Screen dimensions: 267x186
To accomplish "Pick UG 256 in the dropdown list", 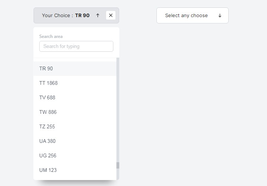I will coord(48,155).
